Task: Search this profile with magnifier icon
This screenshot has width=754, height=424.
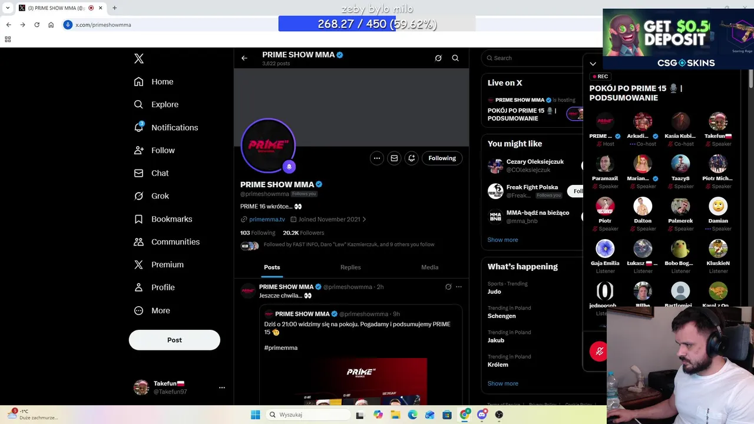Action: click(455, 58)
